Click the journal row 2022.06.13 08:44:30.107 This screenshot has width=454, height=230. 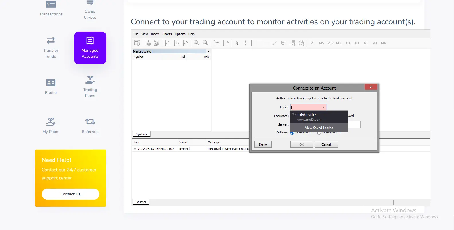point(191,149)
